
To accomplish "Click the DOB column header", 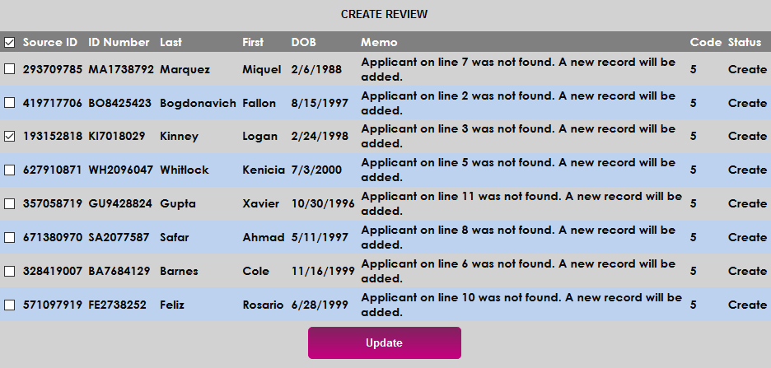I will coord(303,42).
